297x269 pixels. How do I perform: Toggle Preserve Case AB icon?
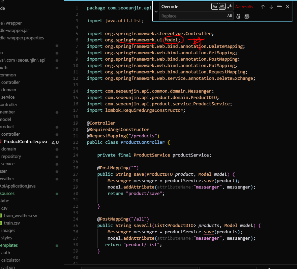coord(230,16)
